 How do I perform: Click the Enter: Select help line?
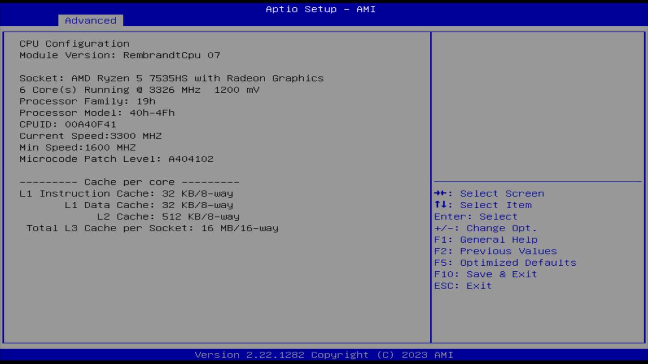(476, 217)
